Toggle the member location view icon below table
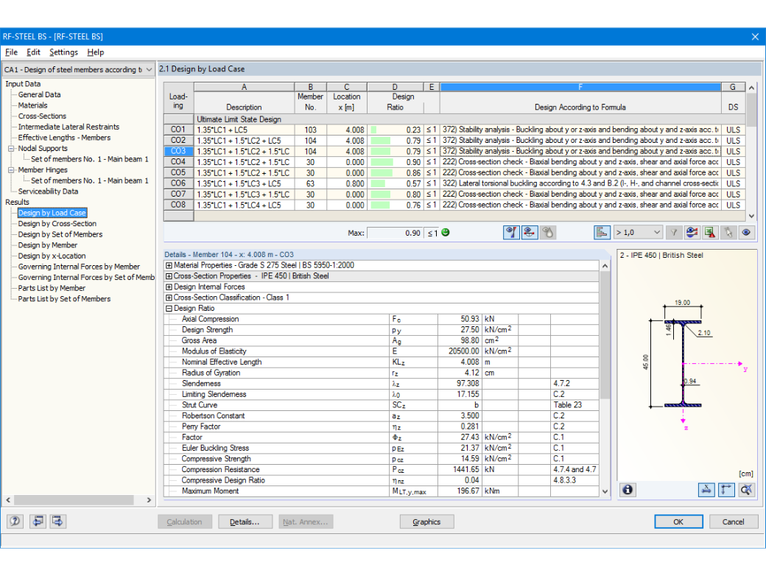The width and height of the screenshot is (766, 576). pos(530,233)
